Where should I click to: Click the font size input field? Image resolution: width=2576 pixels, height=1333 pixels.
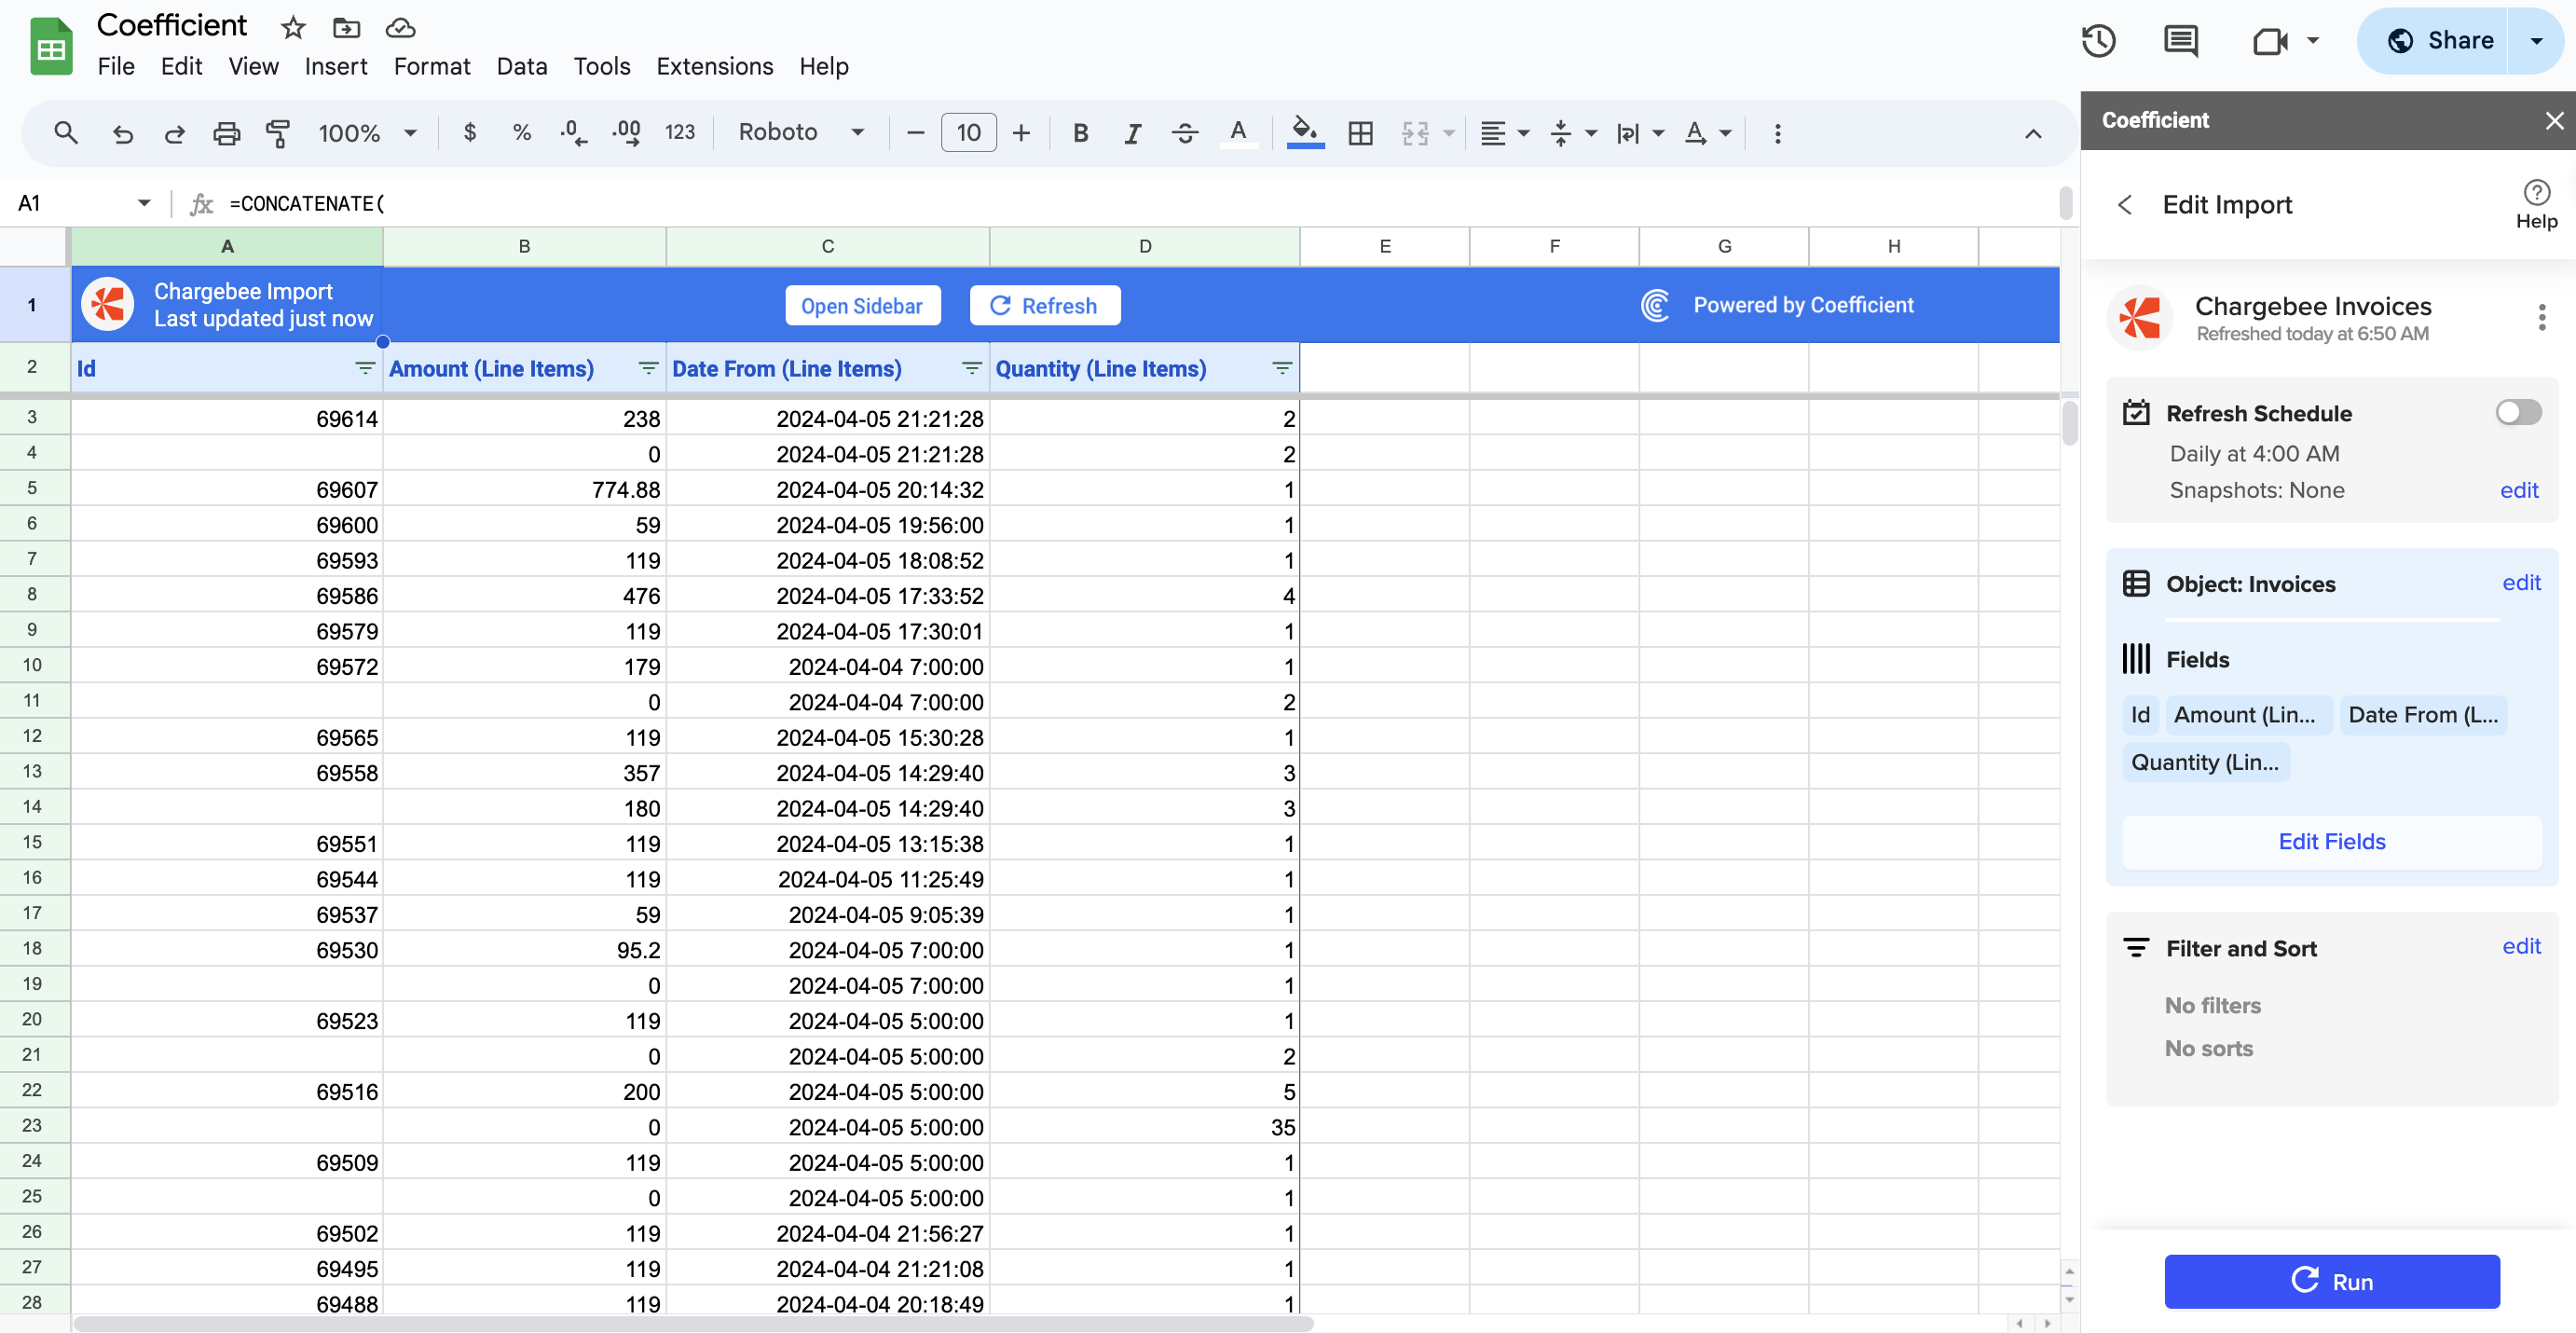pyautogui.click(x=968, y=133)
